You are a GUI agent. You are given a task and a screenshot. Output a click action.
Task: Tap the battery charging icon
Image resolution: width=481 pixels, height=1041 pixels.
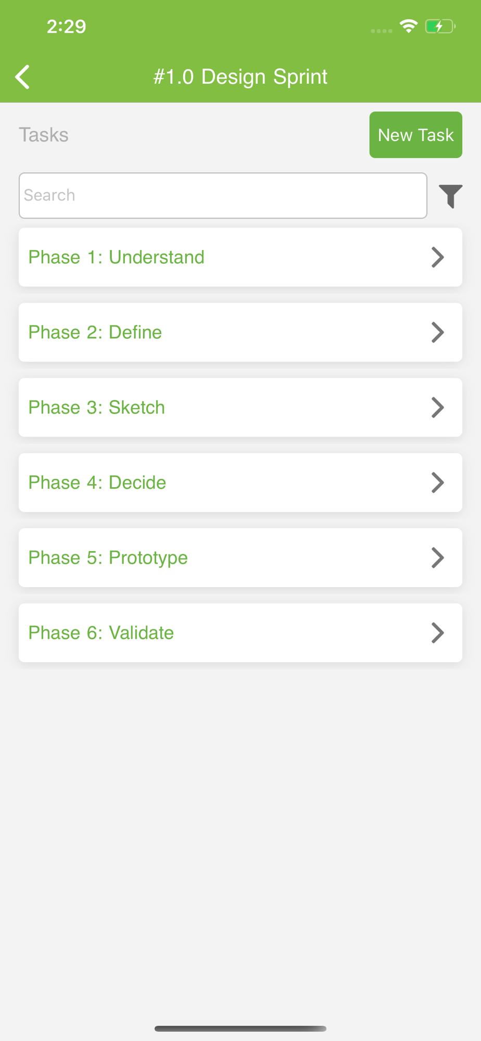tap(440, 26)
